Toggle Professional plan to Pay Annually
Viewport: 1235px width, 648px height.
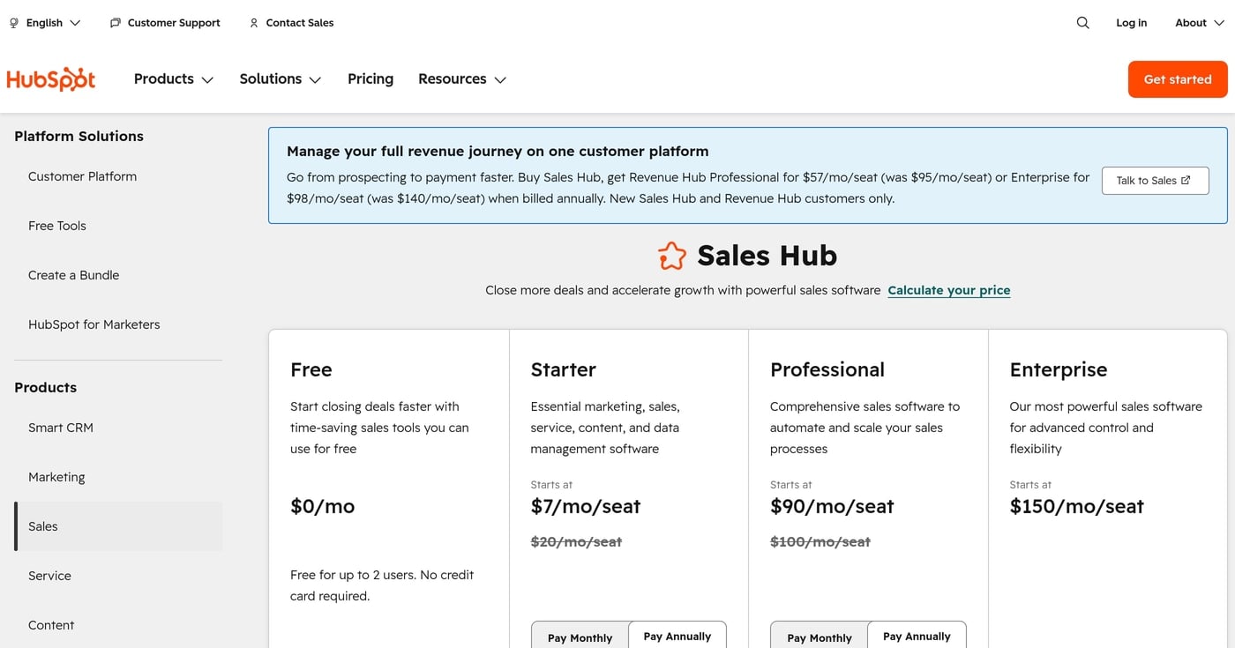pos(917,636)
